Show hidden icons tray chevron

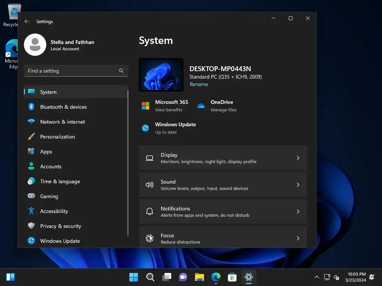point(316,277)
